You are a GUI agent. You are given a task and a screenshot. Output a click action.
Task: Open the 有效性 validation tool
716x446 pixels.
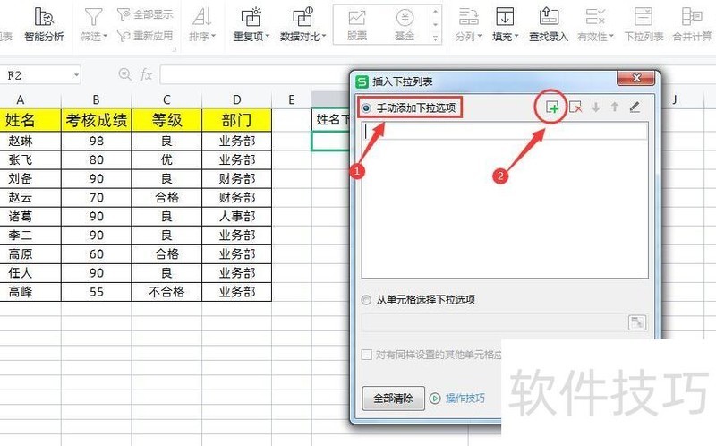(x=595, y=25)
